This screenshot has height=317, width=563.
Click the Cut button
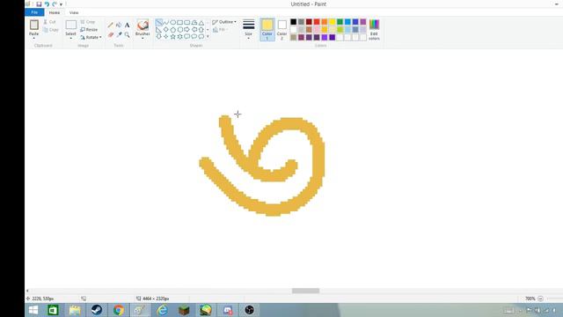[x=49, y=22]
